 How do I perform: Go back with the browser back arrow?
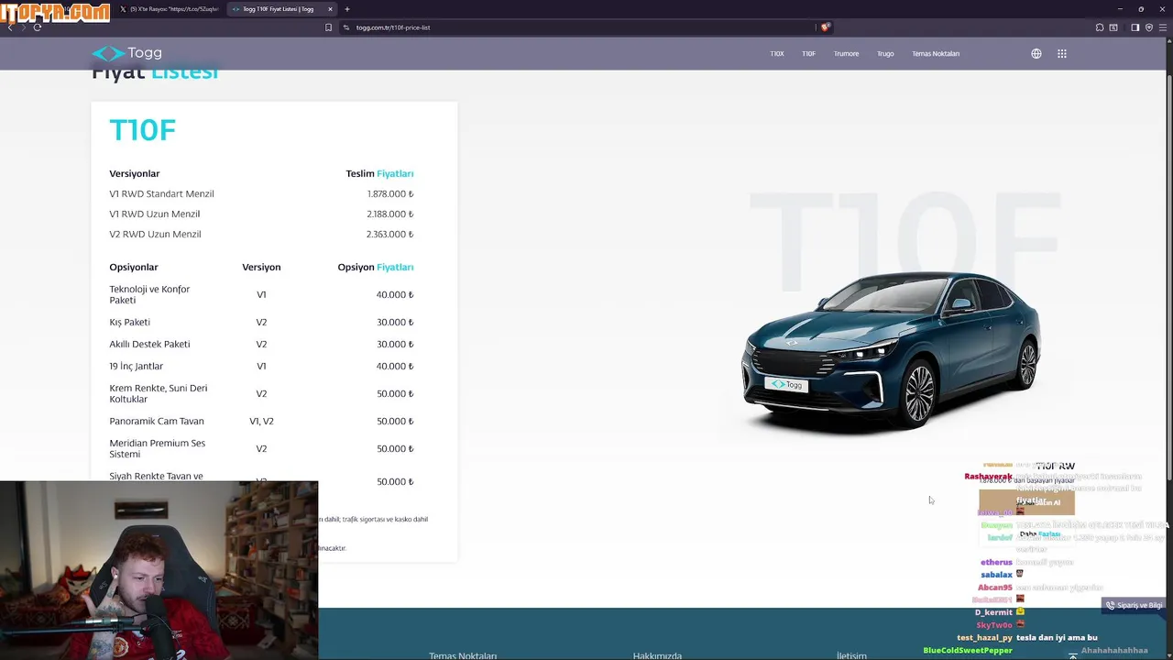pos(9,27)
